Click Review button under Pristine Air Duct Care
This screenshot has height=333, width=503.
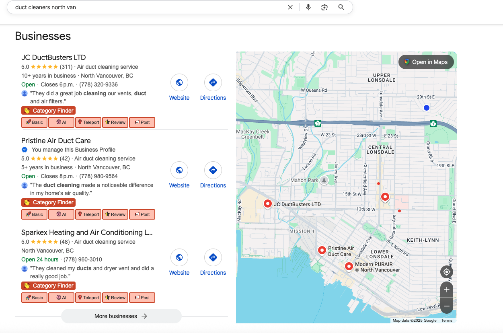point(115,214)
